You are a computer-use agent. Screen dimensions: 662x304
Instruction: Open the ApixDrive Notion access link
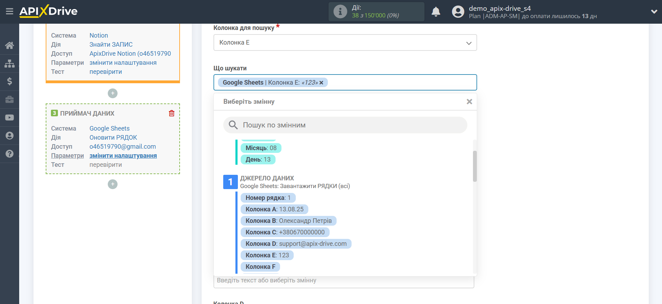tap(130, 54)
